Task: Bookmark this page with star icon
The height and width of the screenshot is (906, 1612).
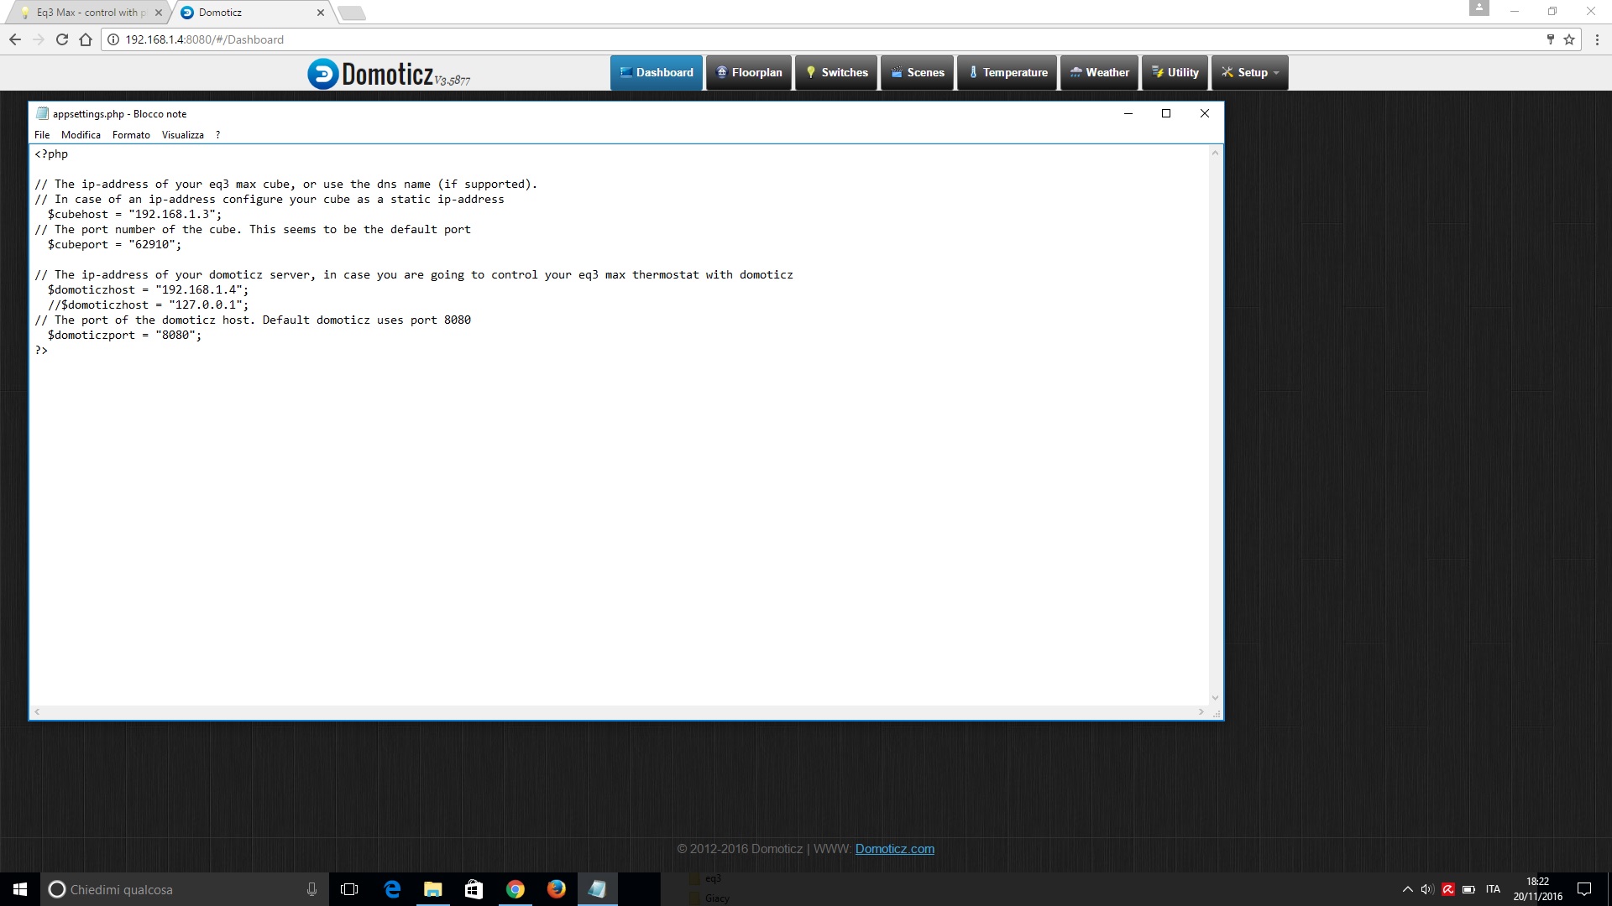Action: coord(1569,39)
